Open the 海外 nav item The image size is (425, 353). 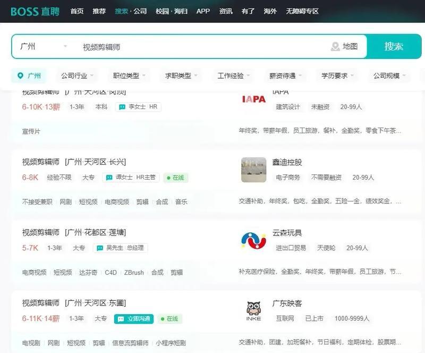[270, 11]
